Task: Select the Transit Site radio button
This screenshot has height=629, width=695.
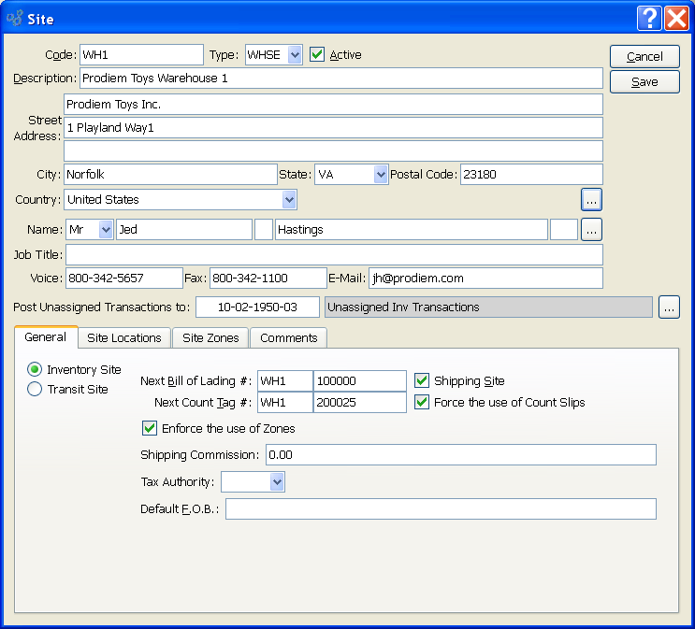Action: pyautogui.click(x=36, y=390)
